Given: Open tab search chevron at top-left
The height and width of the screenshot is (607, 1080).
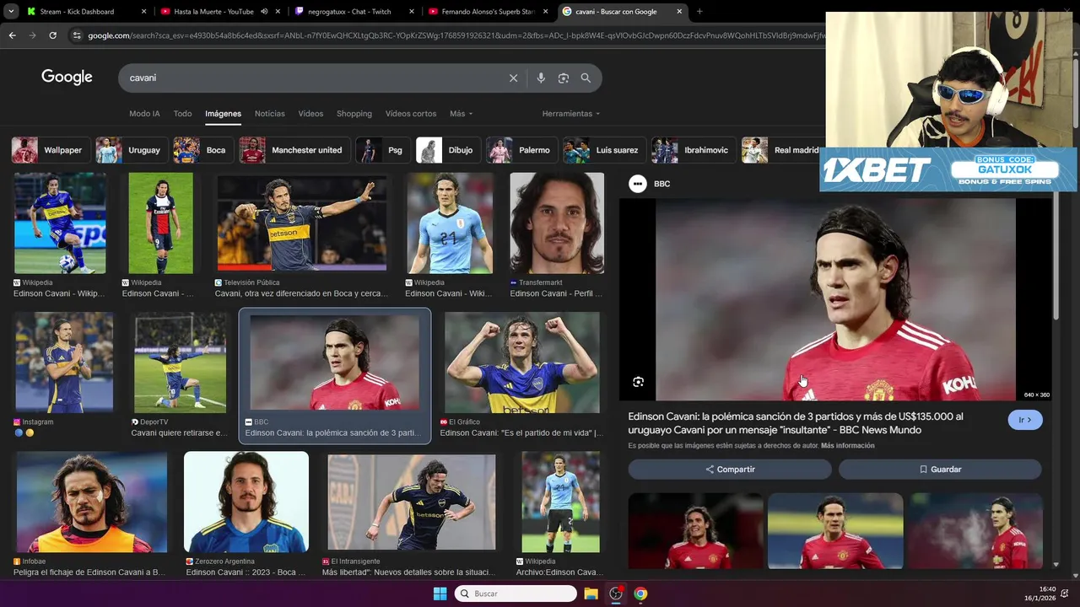Looking at the screenshot, I should click(11, 12).
